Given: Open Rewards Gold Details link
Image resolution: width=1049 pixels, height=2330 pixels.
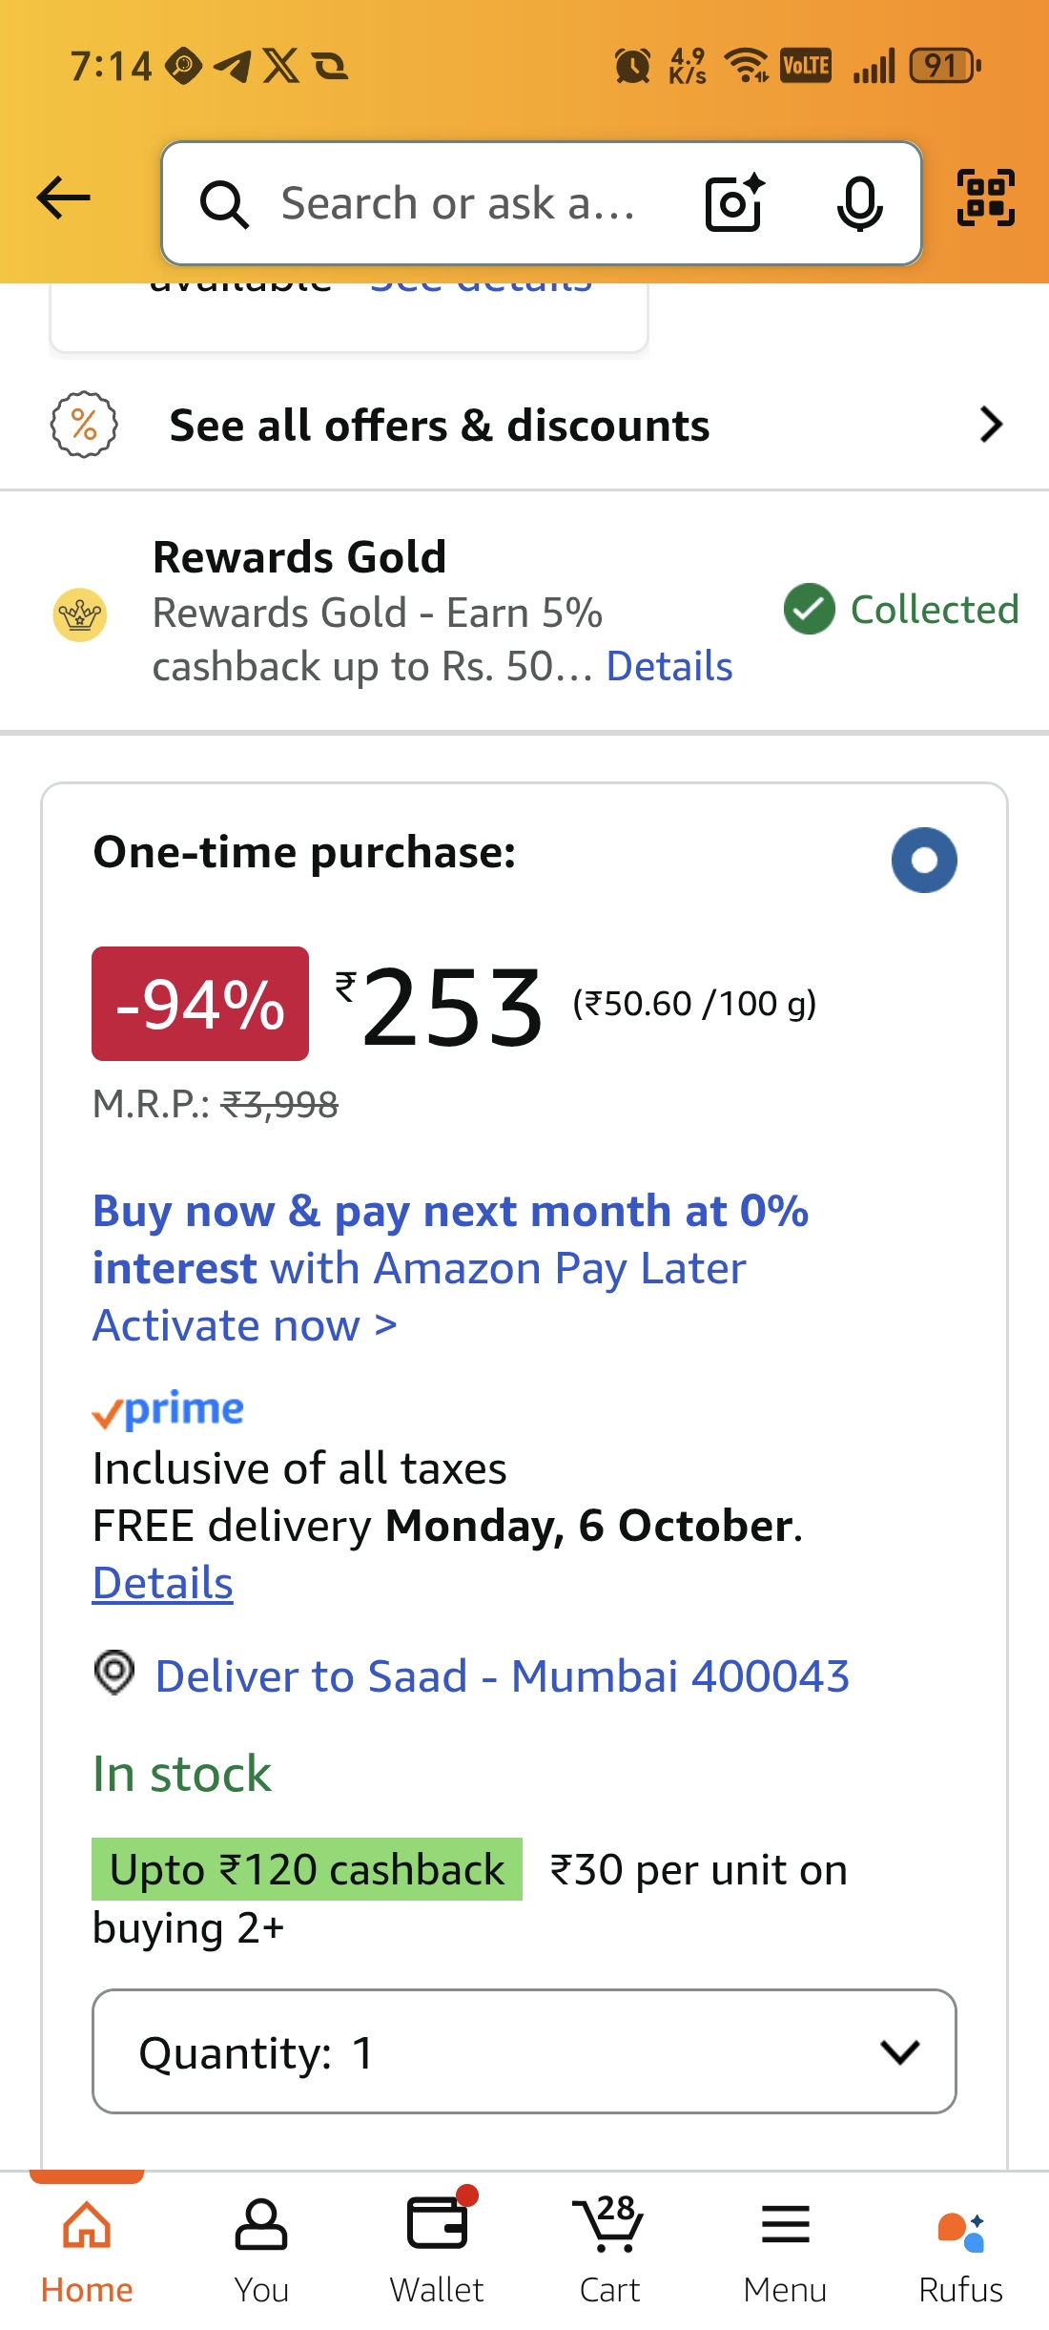Looking at the screenshot, I should click(x=669, y=666).
